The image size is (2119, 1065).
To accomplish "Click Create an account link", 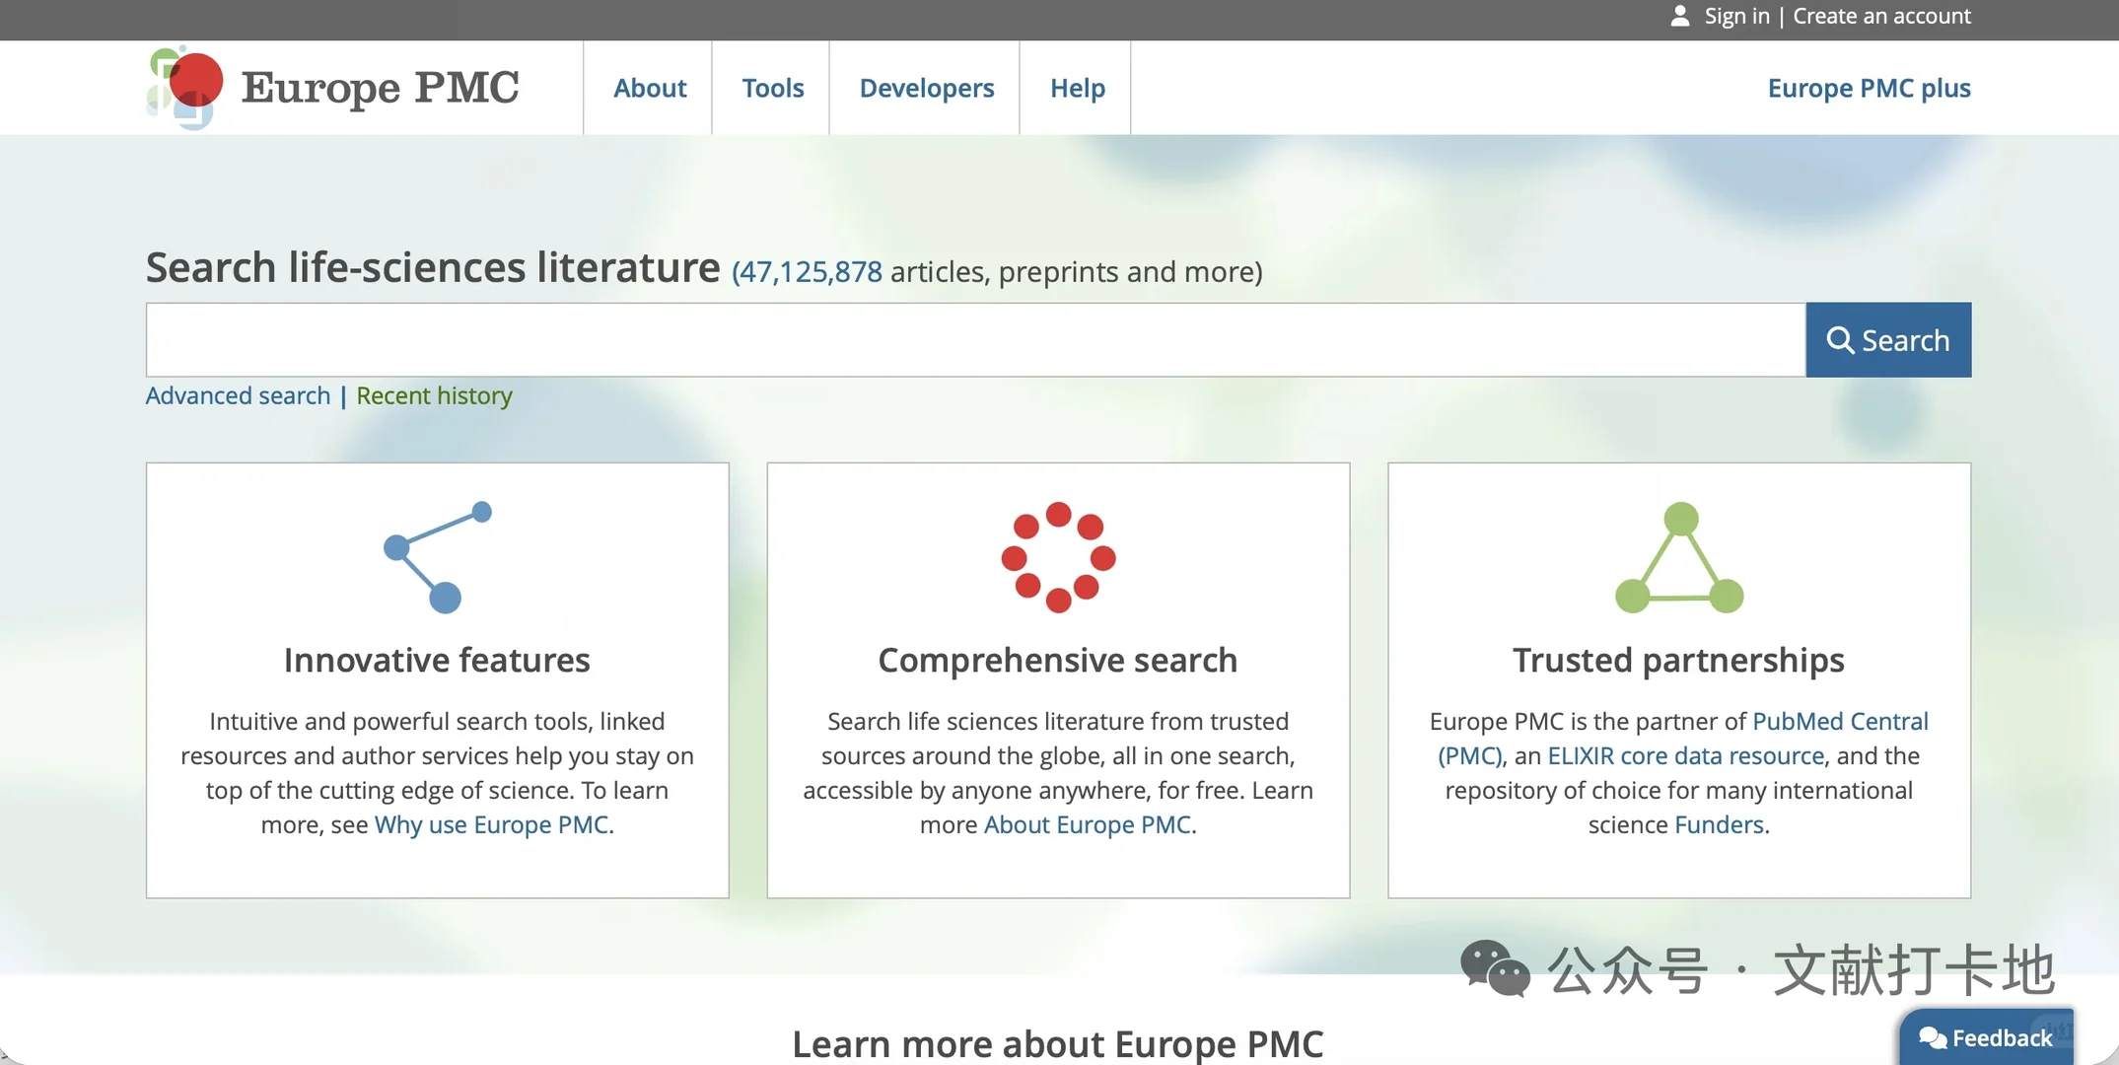I will [x=1881, y=16].
